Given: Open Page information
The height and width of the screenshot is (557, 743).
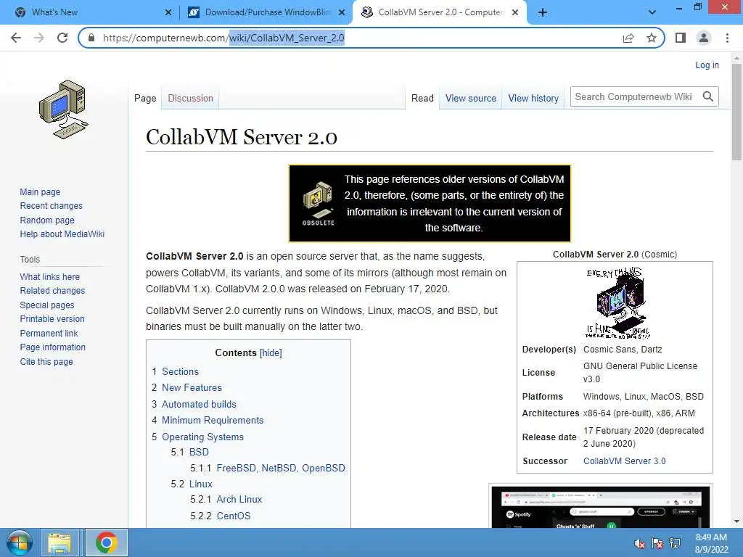Looking at the screenshot, I should click(52, 347).
